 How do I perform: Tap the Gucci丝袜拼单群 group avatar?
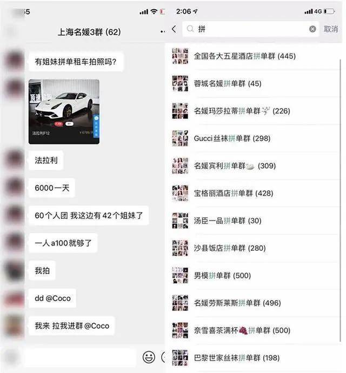tap(180, 138)
